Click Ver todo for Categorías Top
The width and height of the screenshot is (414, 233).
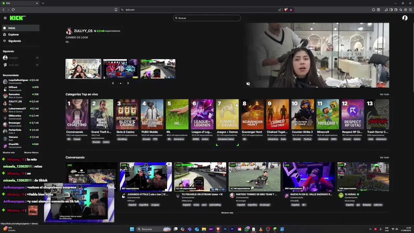click(x=384, y=94)
